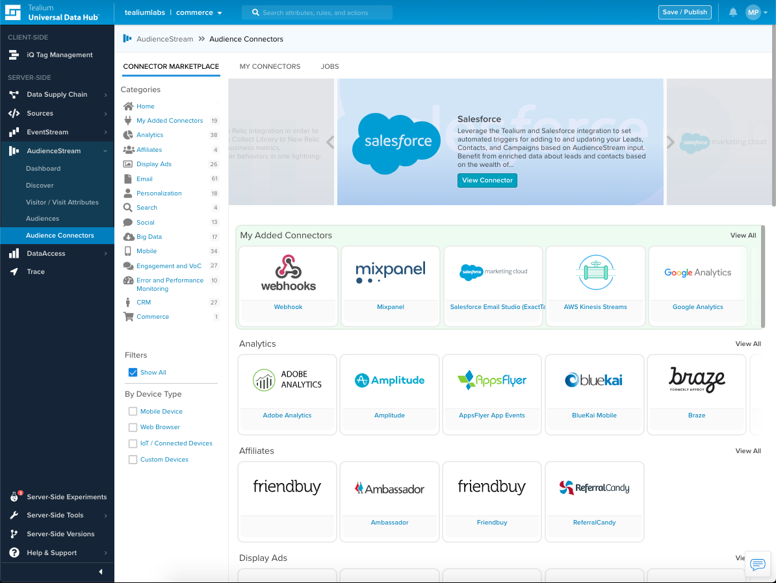Click the Trace paper plane icon
Viewport: 776px width, 583px height.
pos(14,272)
